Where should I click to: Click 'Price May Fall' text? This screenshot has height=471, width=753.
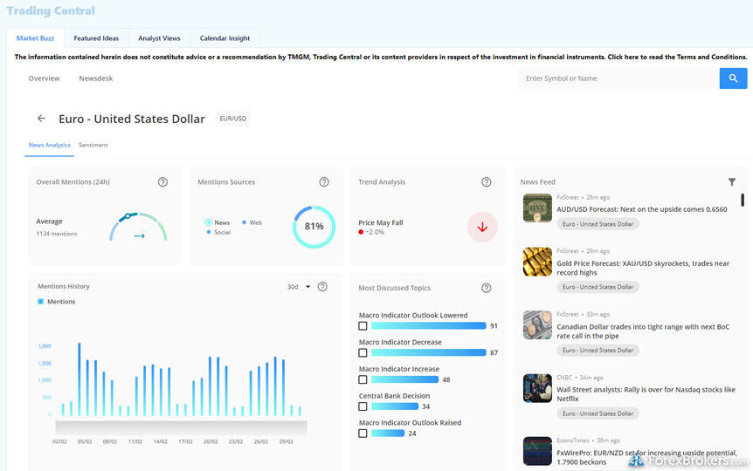point(380,222)
